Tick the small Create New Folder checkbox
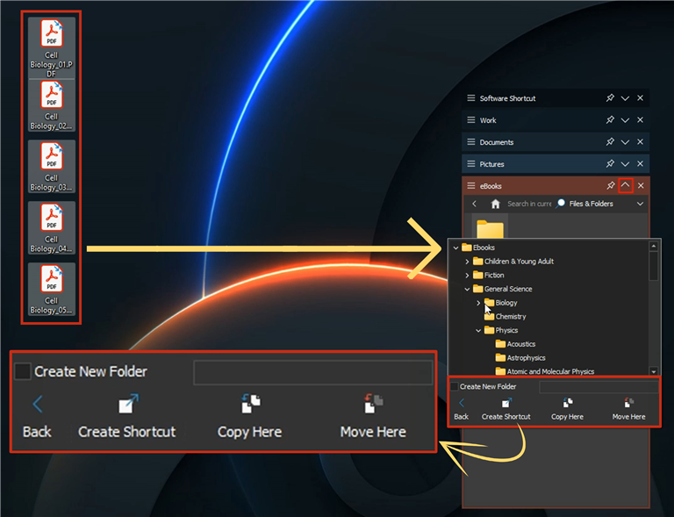Viewport: 674px width, 517px height. tap(455, 386)
